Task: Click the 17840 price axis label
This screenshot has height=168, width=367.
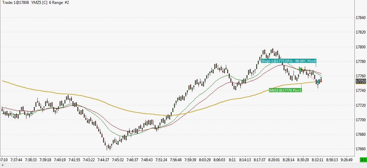Action: click(x=361, y=18)
